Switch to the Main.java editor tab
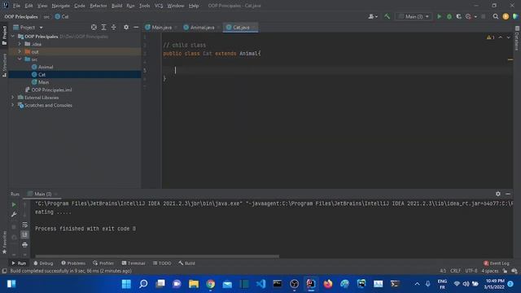The height and width of the screenshot is (293, 521). [161, 27]
